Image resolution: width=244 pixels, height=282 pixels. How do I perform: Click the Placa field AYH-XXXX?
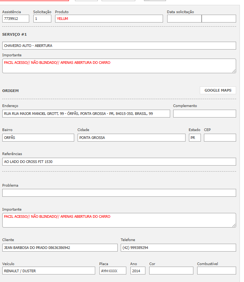point(112,271)
